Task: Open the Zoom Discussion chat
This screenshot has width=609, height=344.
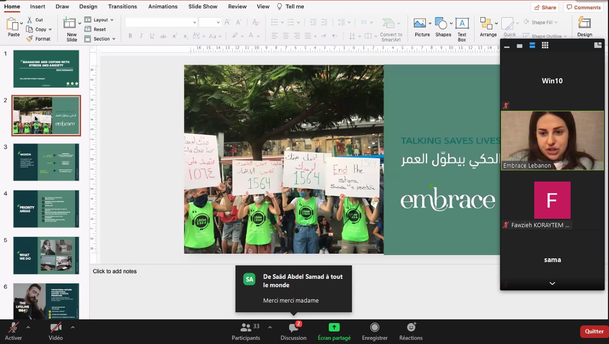Action: 293,331
